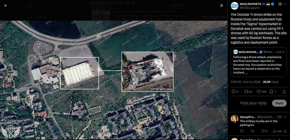Open the quoted NOELREPORTS post
290x140 pixels.
click(x=259, y=62)
